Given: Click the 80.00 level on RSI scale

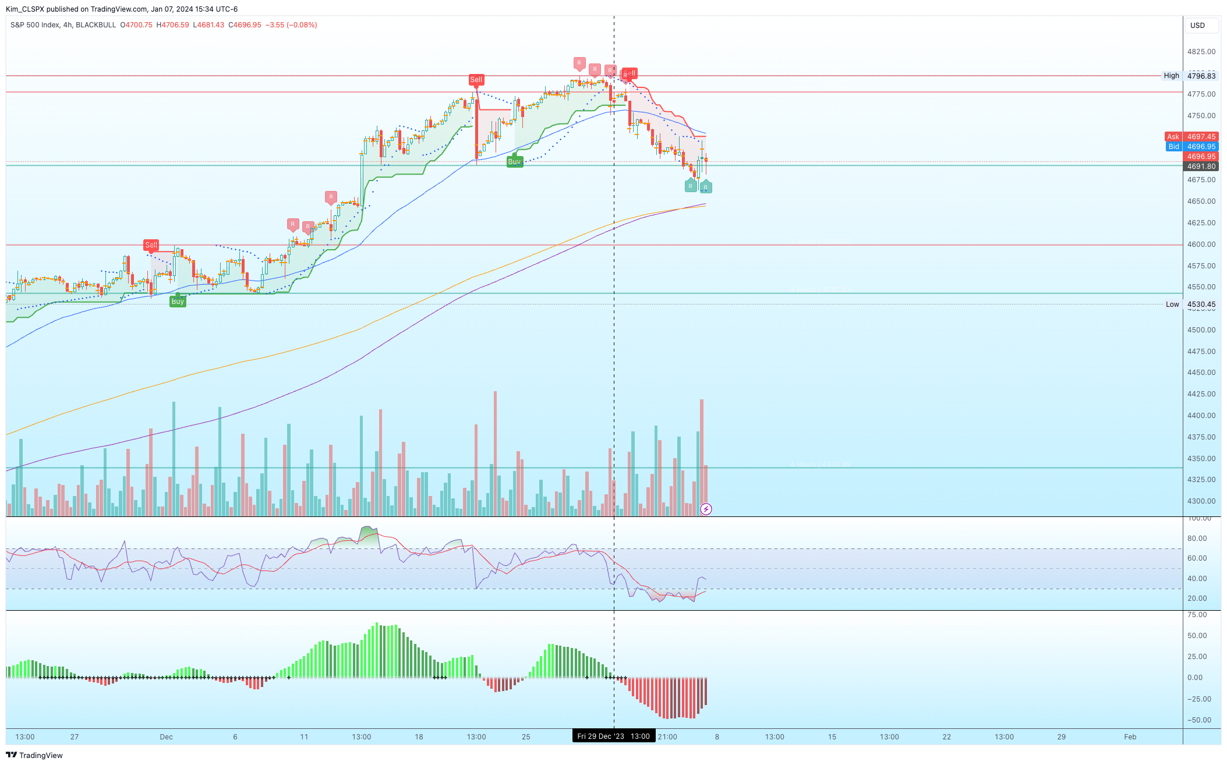Looking at the screenshot, I should 1197,539.
